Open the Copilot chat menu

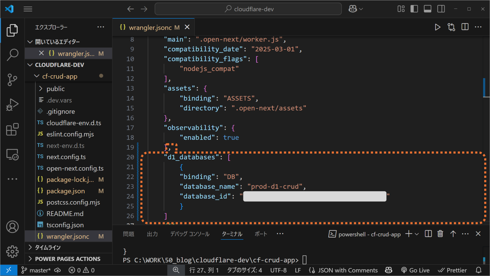pyautogui.click(x=356, y=9)
